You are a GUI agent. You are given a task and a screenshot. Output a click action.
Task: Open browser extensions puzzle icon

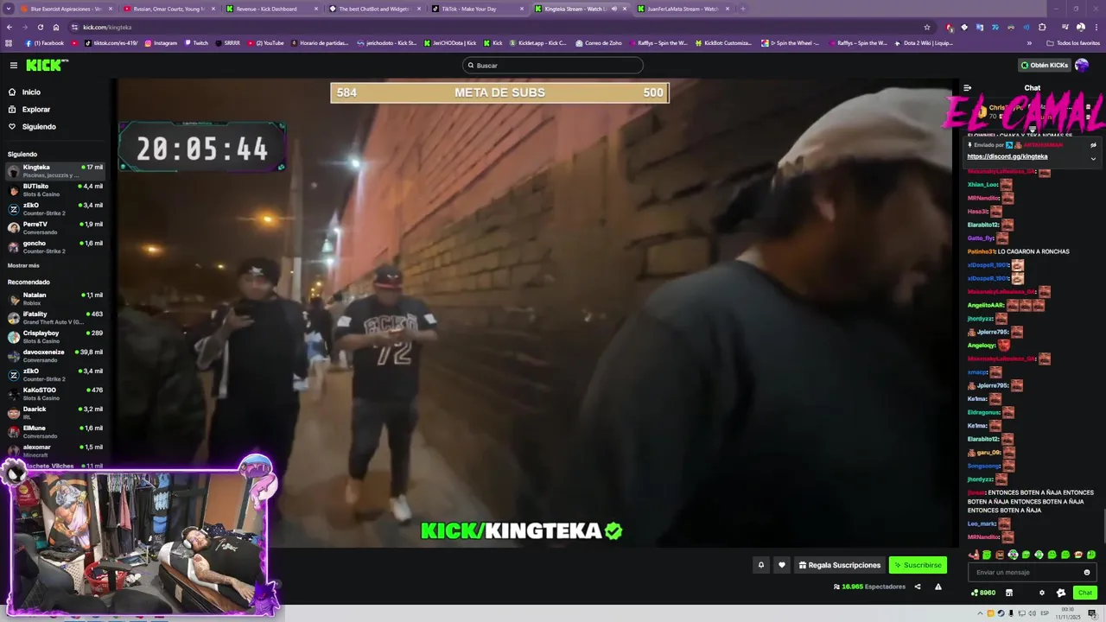(1041, 28)
